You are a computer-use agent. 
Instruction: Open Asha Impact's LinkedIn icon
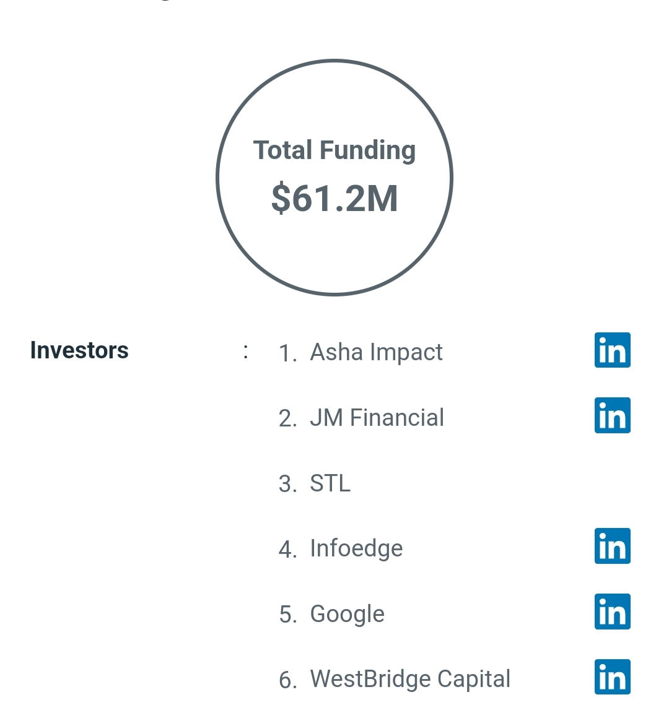[612, 350]
